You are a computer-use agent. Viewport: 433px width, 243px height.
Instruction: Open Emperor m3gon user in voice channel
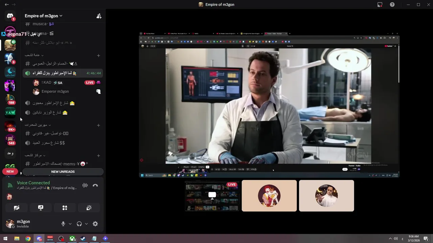click(66, 91)
